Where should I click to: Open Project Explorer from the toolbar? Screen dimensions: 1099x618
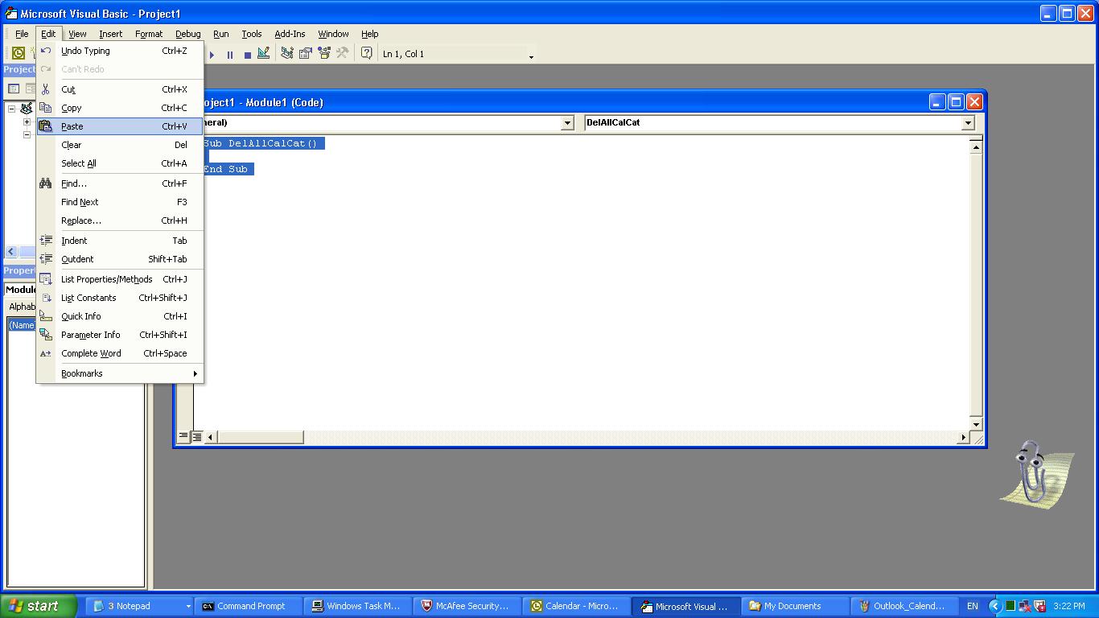click(287, 54)
